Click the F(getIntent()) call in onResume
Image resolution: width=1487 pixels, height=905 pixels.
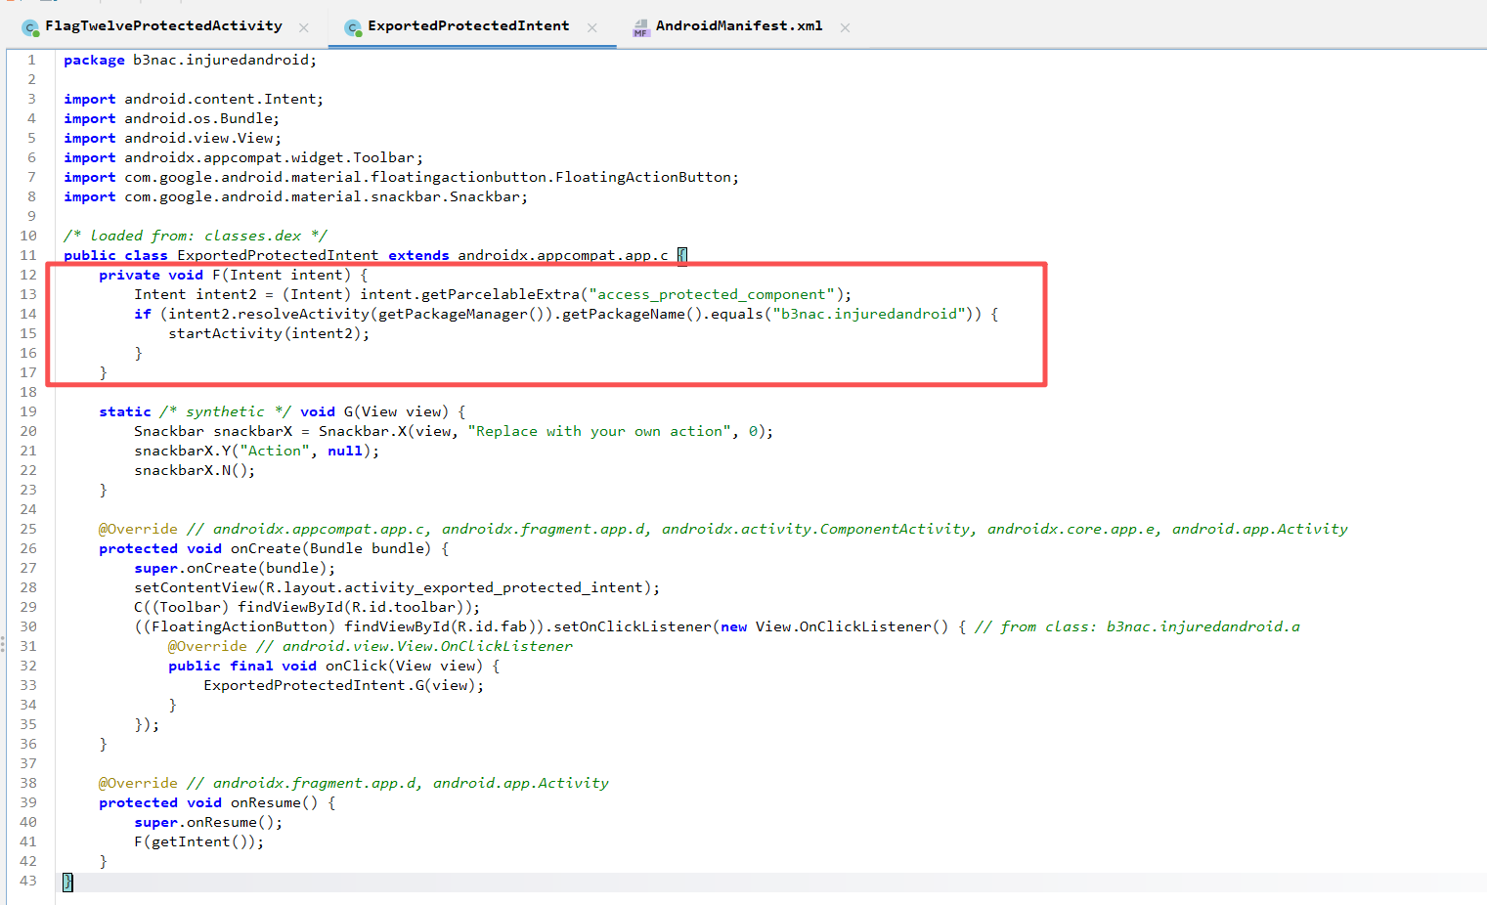pyautogui.click(x=198, y=841)
